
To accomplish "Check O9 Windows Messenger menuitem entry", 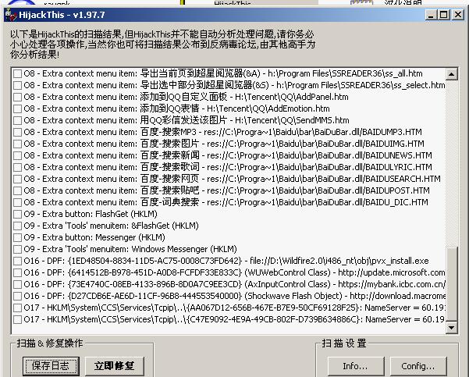I will [17, 249].
